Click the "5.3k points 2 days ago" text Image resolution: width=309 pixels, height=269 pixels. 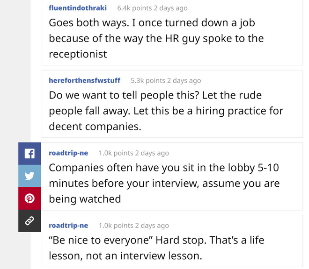[166, 80]
